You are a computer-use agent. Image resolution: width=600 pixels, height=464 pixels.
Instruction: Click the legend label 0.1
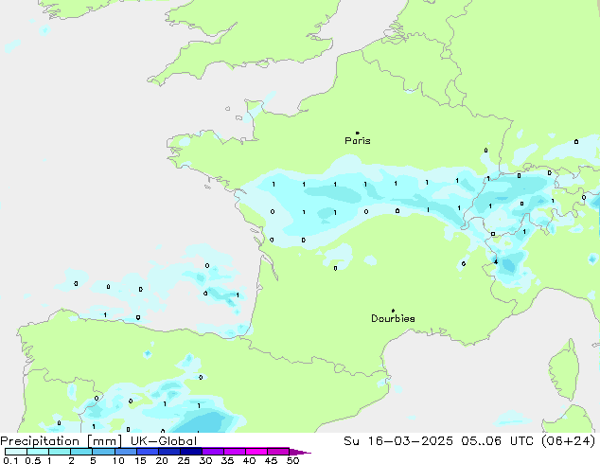tap(9, 460)
